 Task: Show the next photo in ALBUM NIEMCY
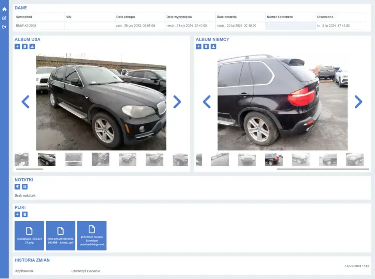click(x=358, y=102)
